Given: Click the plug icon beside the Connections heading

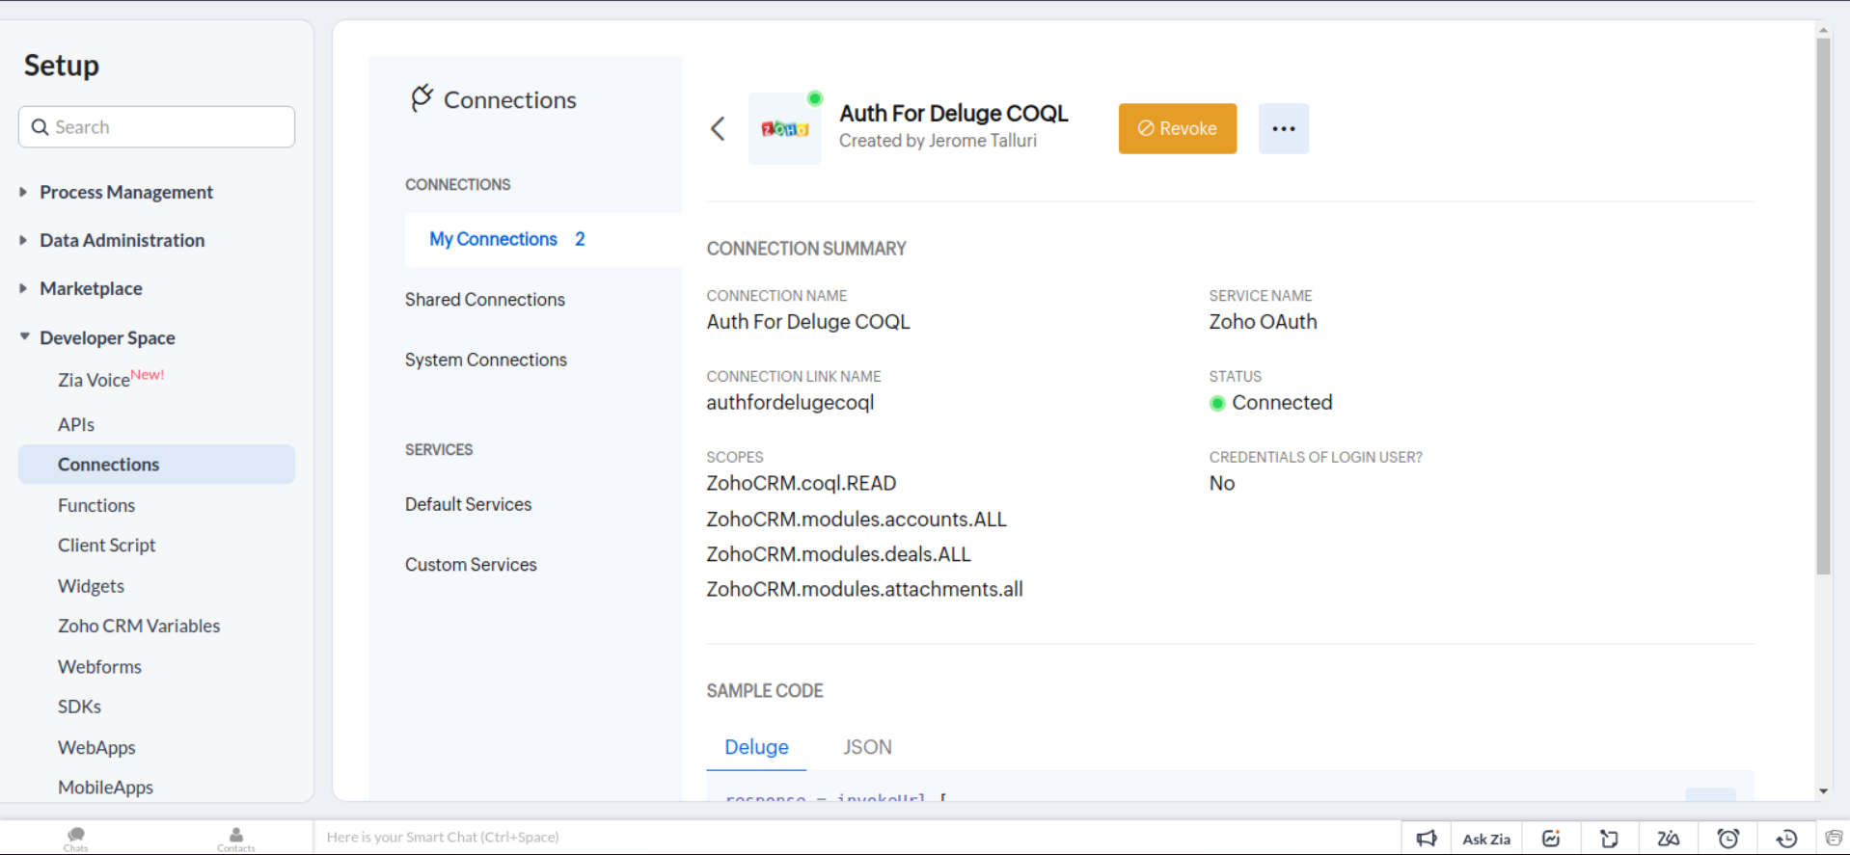Looking at the screenshot, I should (422, 98).
